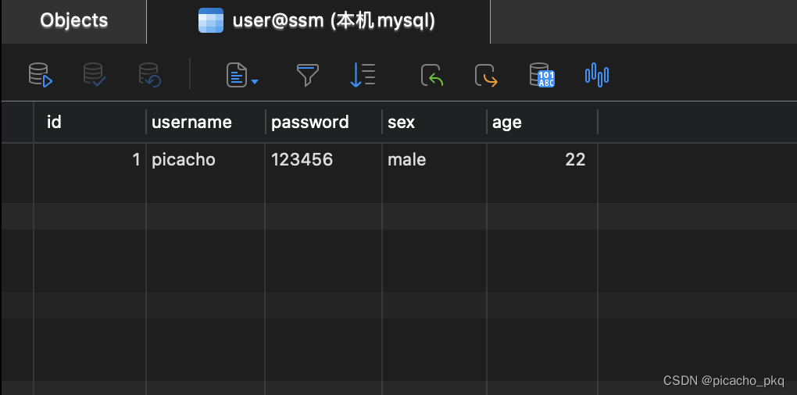Select the user@ssm table tab
Image resolution: width=797 pixels, height=395 pixels.
click(x=318, y=21)
